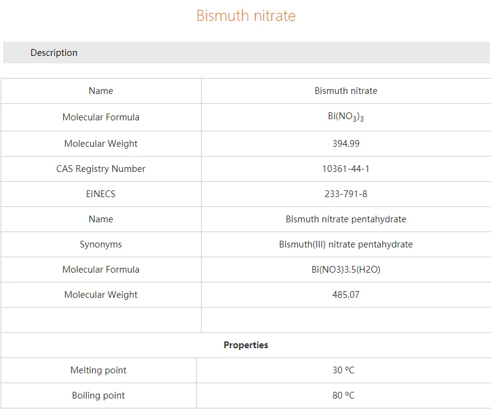Click the CAS Registry Number label
Viewport: 491px width, 409px height.
click(x=101, y=169)
